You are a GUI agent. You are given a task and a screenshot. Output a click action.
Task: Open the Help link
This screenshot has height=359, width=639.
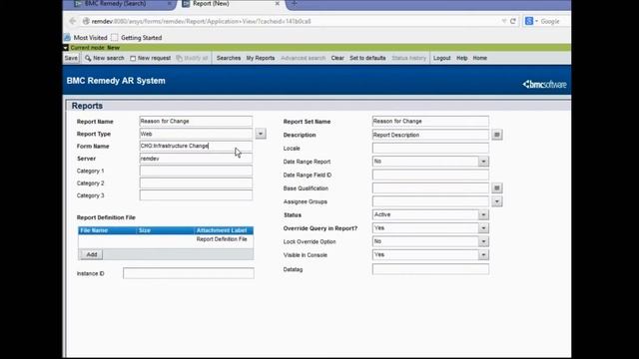coord(461,58)
